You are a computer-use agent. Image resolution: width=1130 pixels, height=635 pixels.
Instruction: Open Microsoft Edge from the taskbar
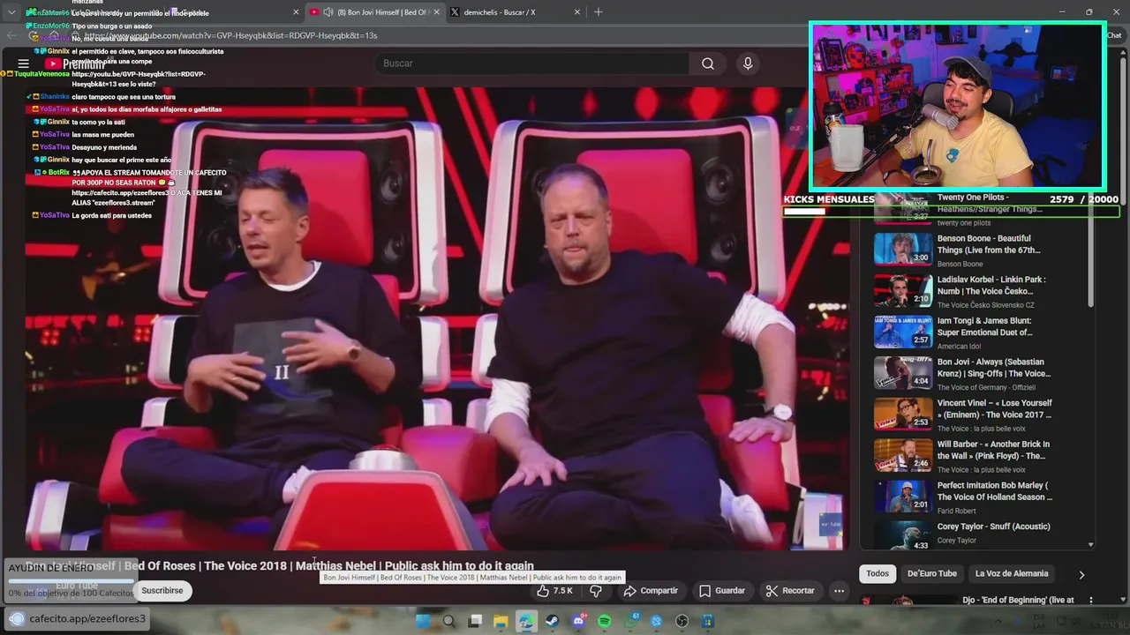tap(526, 621)
